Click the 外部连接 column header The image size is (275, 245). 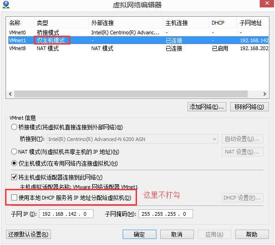[x=125, y=23]
